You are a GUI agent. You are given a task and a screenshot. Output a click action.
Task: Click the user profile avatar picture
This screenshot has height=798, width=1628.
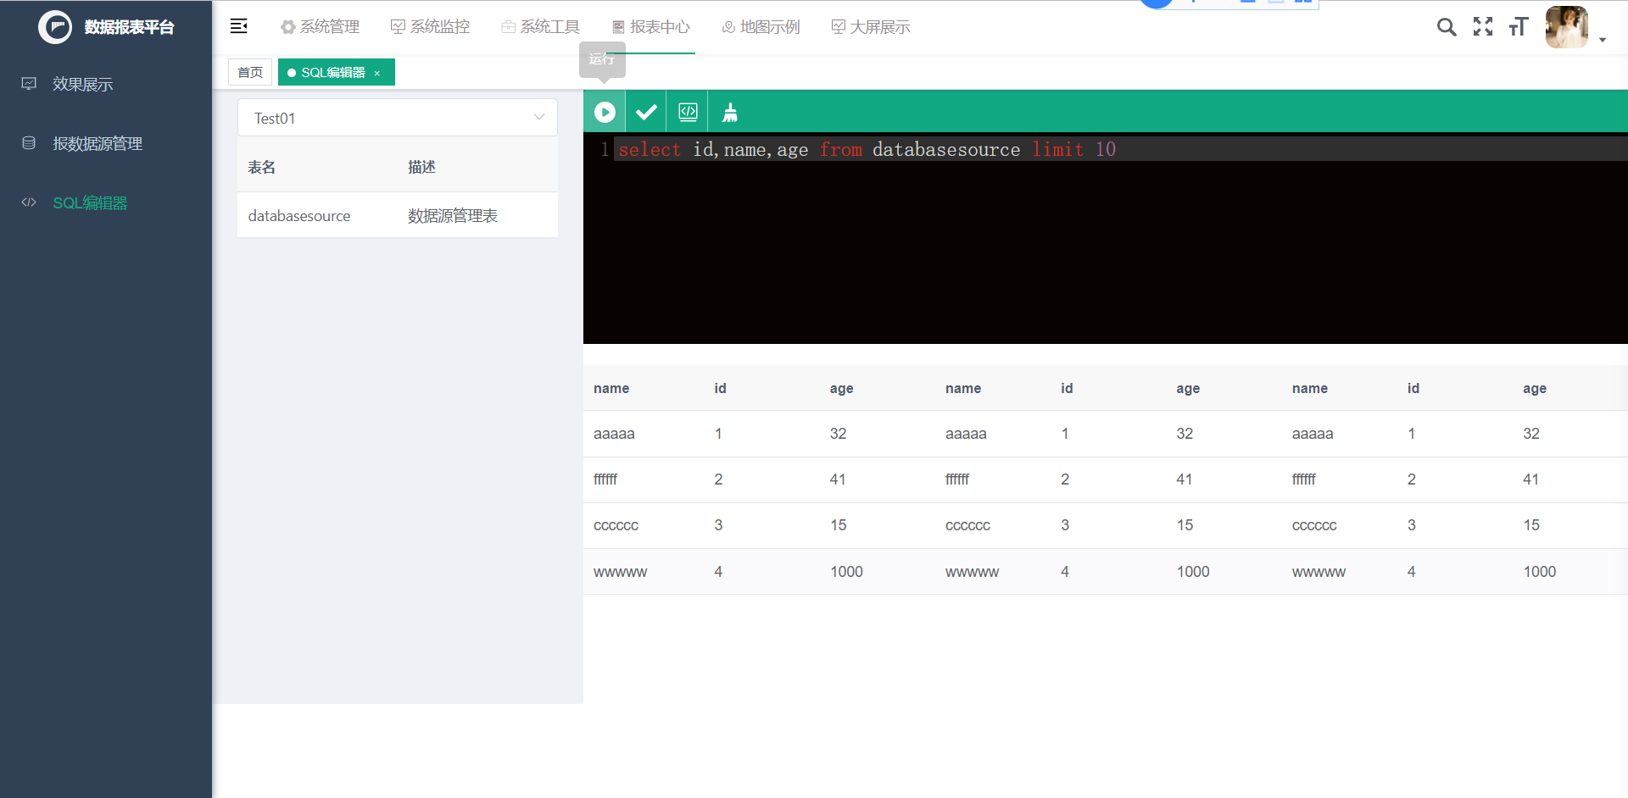coord(1566,26)
